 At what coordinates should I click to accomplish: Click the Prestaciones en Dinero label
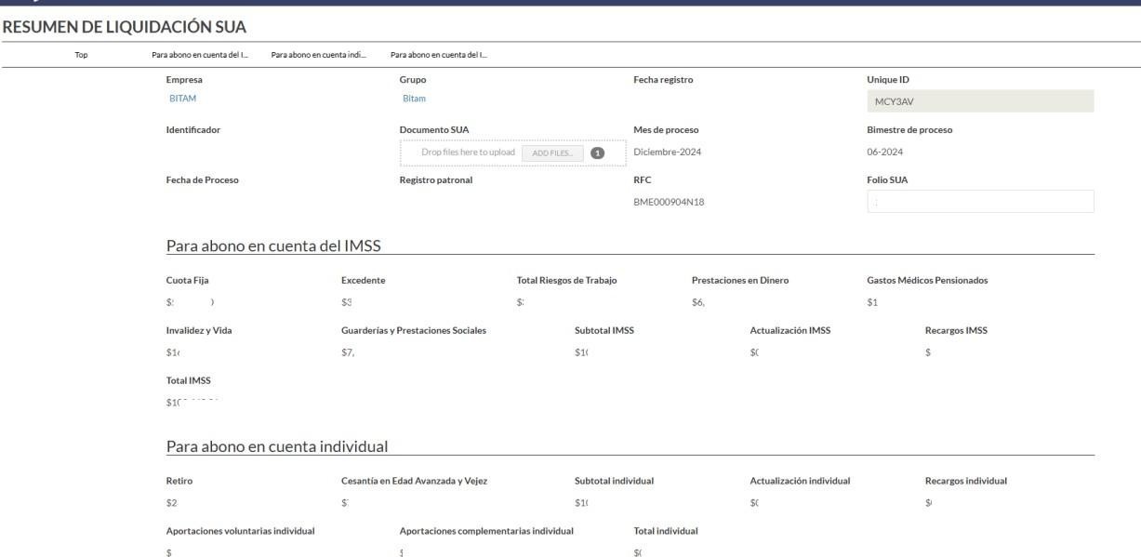click(x=740, y=281)
